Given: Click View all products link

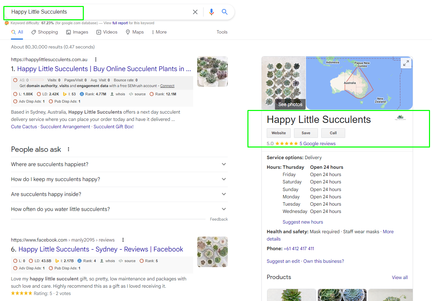Looking at the screenshot, I should [x=400, y=278].
